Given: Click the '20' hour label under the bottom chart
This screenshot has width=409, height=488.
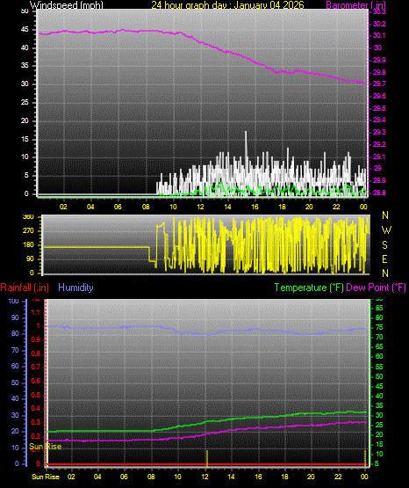Looking at the screenshot, I should [311, 477].
